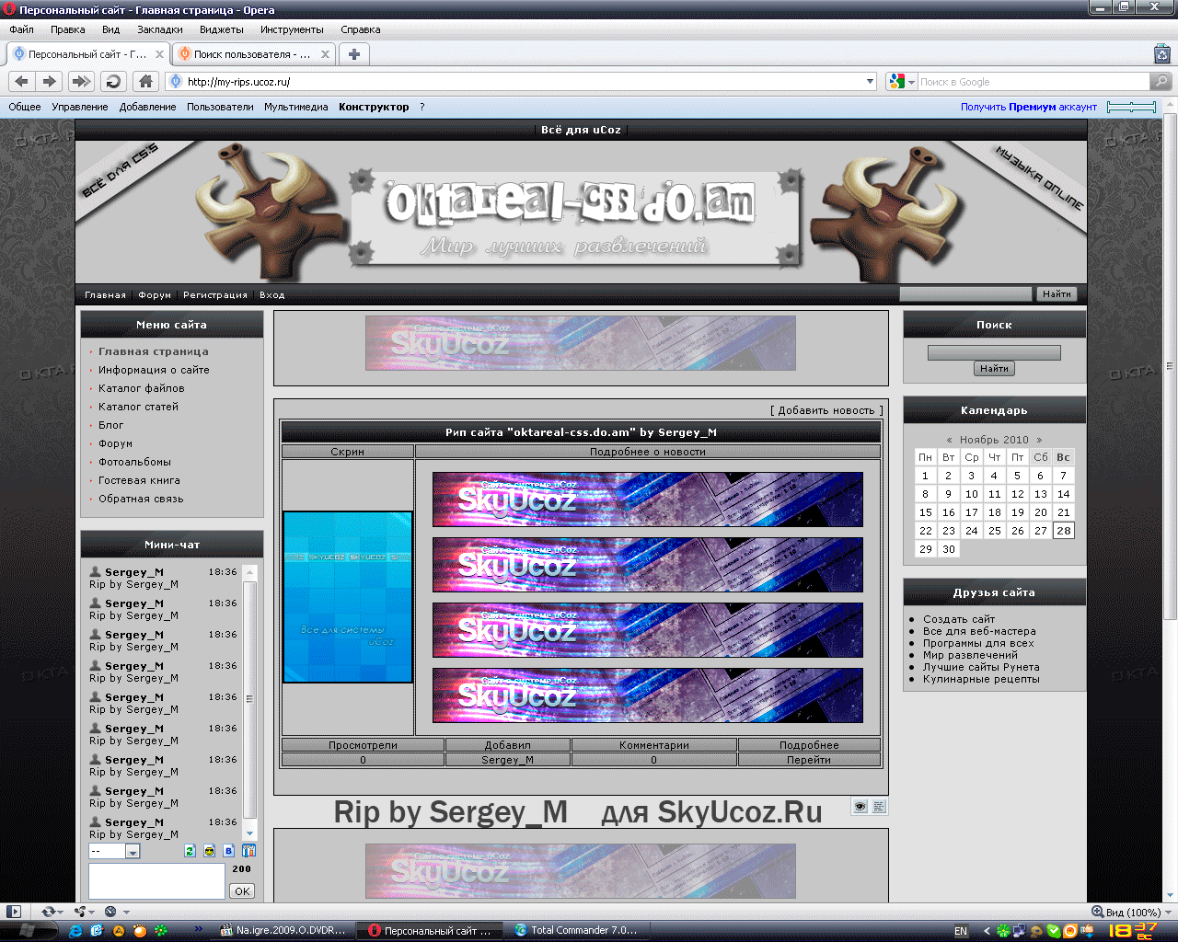The height and width of the screenshot is (942, 1178).
Task: Open a new tab with plus icon
Action: [x=353, y=54]
